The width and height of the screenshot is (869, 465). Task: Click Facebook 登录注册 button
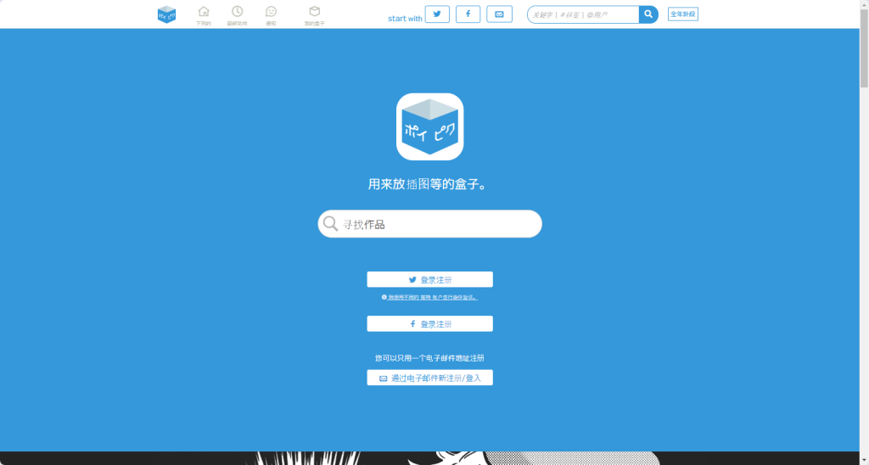pyautogui.click(x=429, y=323)
